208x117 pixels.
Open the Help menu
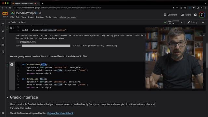(55, 17)
